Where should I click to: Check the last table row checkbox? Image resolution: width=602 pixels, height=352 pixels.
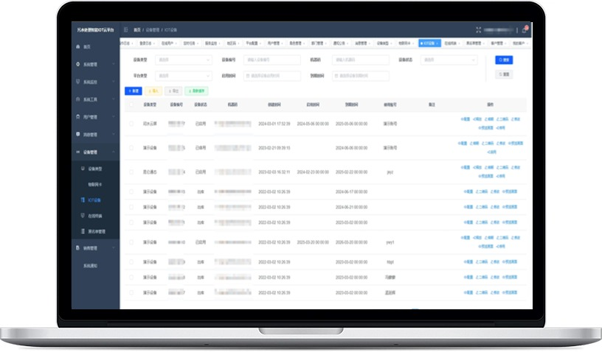click(131, 292)
